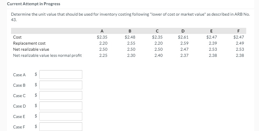Viewport: 259px width, 131px height.
Task: Select column header B in the table
Action: (x=130, y=31)
